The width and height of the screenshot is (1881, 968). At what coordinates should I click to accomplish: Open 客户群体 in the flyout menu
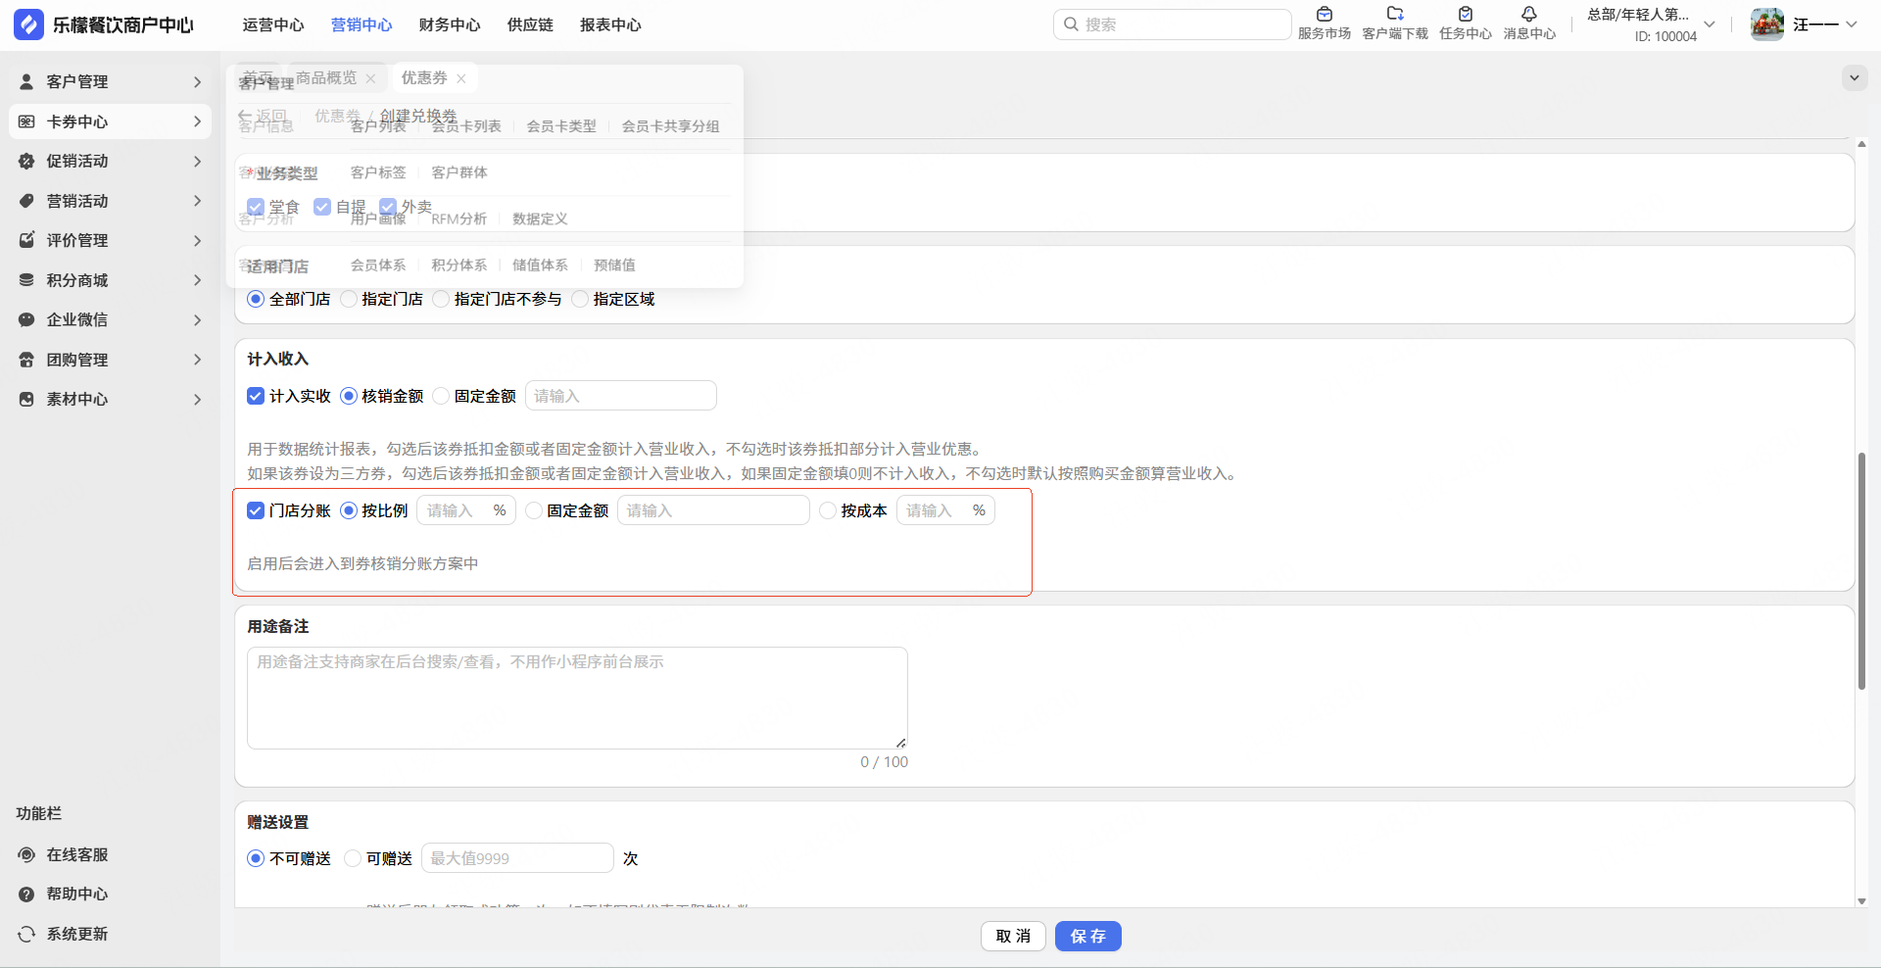459,172
